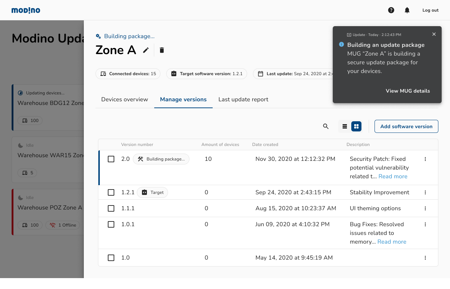The image size is (450, 289).
Task: Open three-dot menu for version 1.1.1
Action: tap(425, 208)
